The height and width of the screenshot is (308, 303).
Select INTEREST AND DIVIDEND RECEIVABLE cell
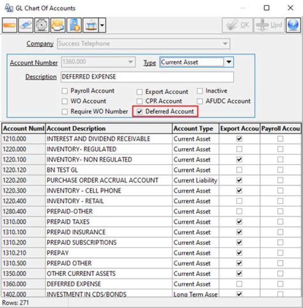point(109,139)
